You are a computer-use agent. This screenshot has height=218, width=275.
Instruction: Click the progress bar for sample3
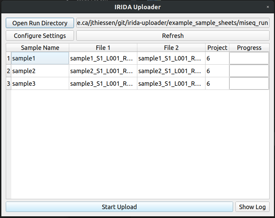(249, 83)
